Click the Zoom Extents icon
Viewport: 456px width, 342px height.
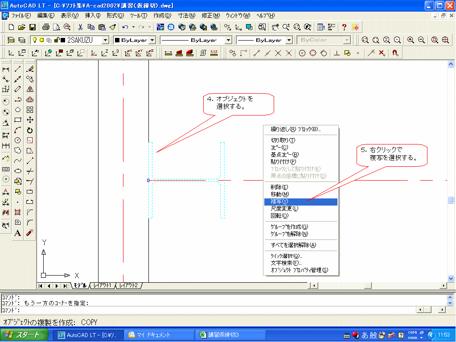445,40
